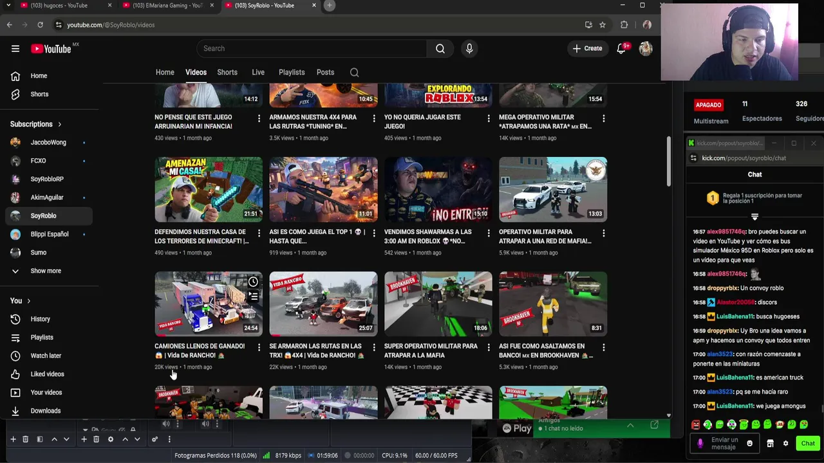Bookmark this page with the star
Screen dimensions: 824x463
pyautogui.click(x=603, y=24)
